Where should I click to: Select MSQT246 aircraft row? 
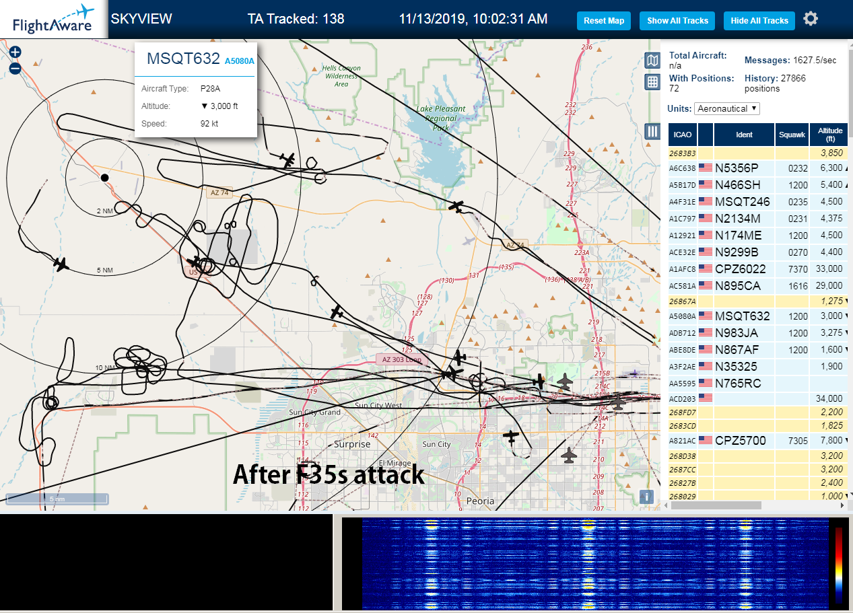(758, 201)
